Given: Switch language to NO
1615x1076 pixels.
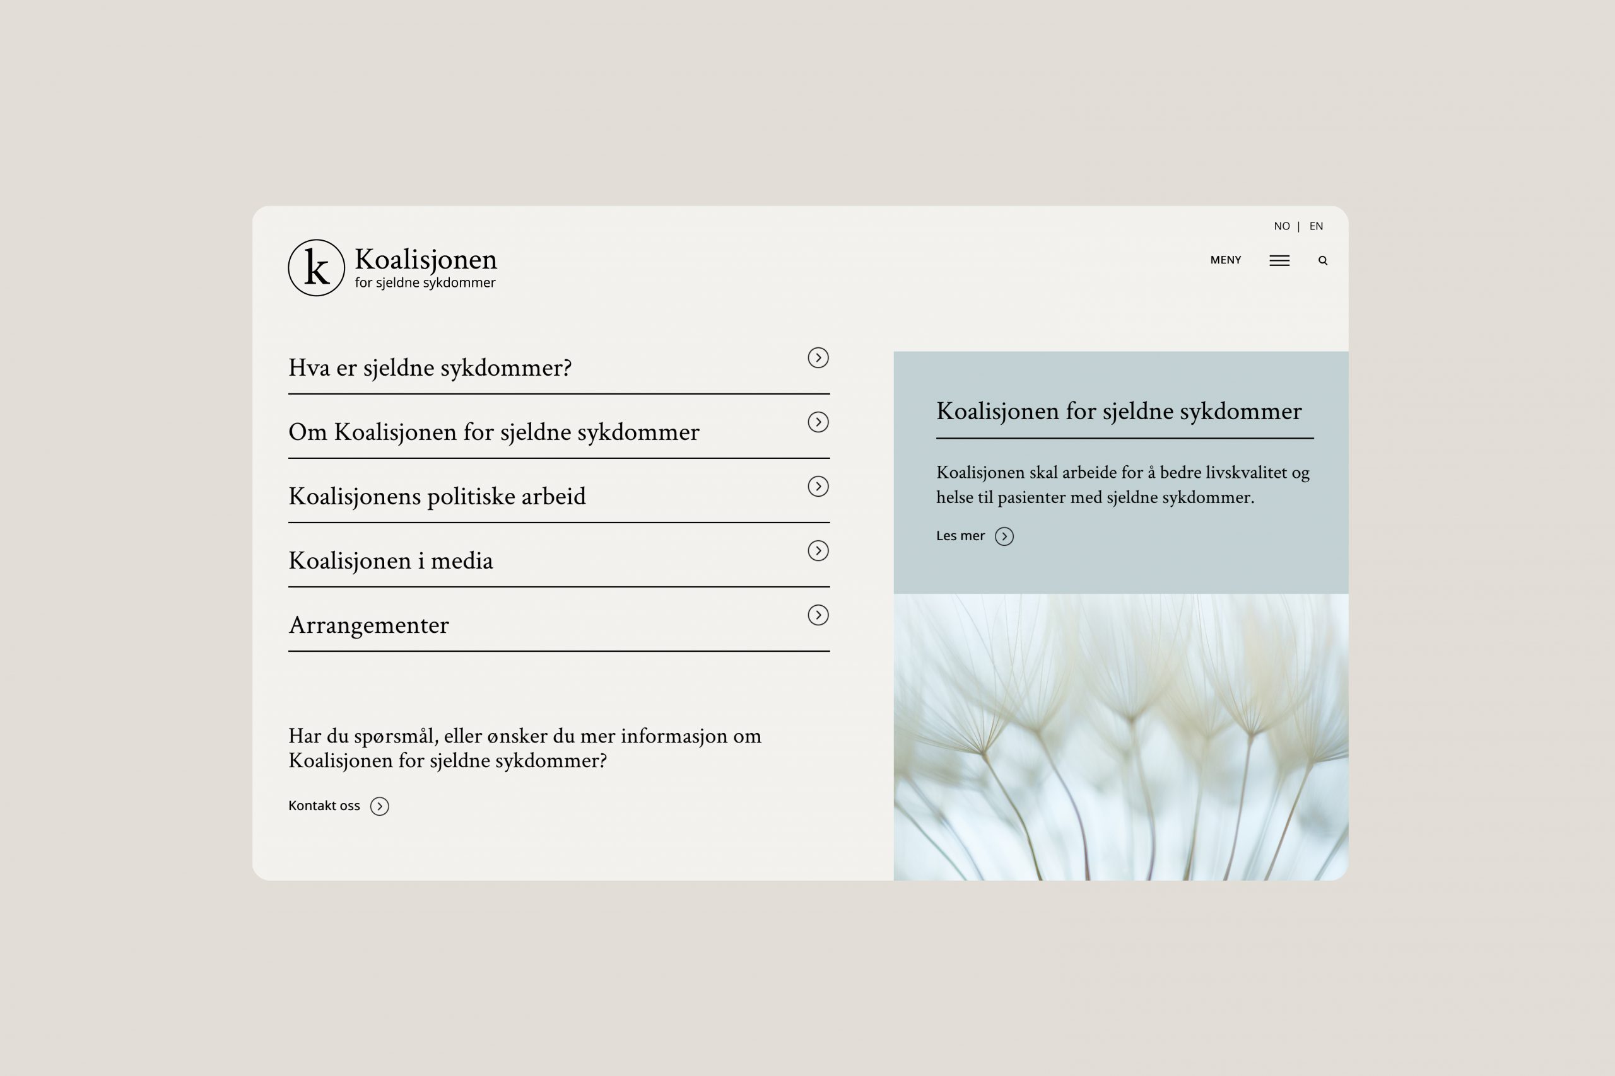Looking at the screenshot, I should (x=1281, y=226).
